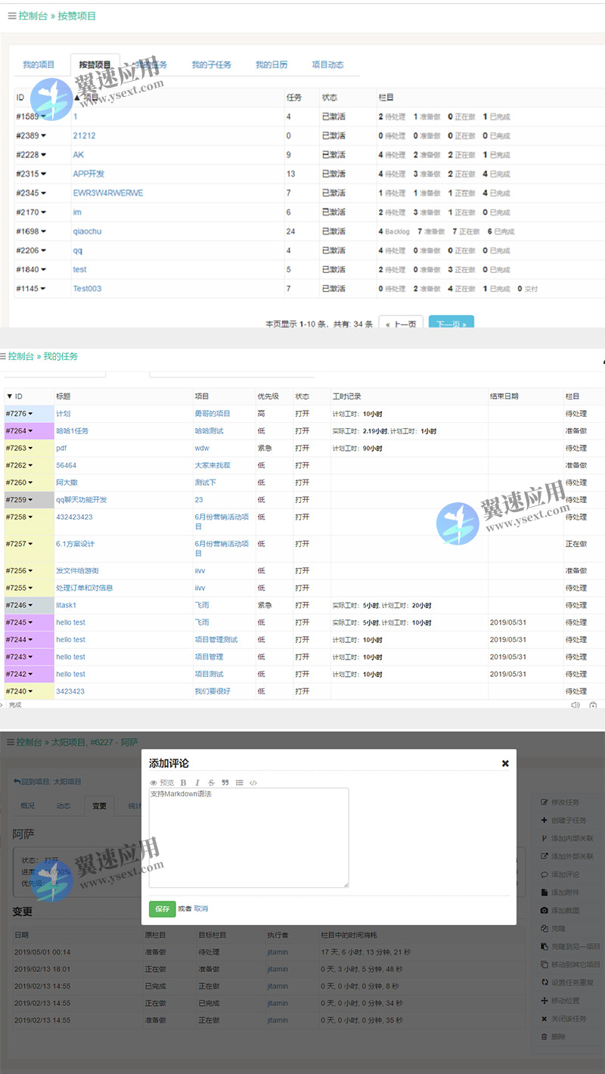This screenshot has width=605, height=1074.
Task: Close the 添加评论 dialog with X
Action: 505,764
